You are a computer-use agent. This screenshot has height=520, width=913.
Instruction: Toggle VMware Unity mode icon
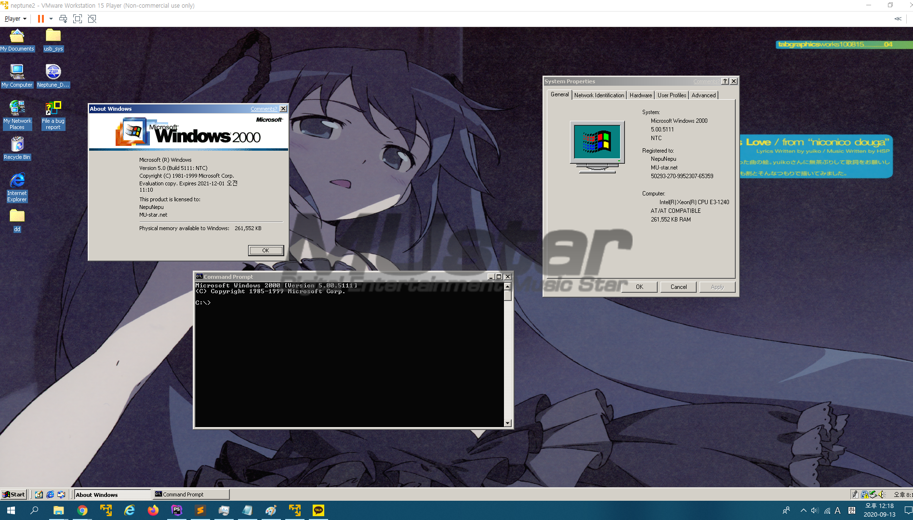(x=92, y=19)
